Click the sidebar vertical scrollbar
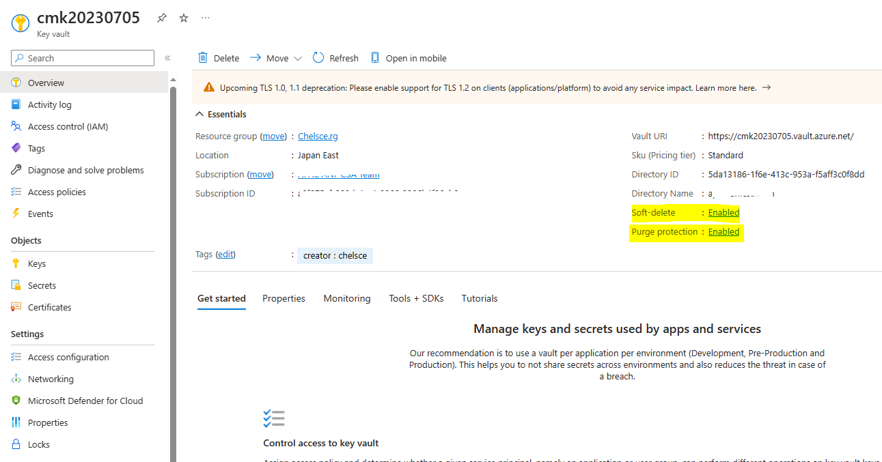The image size is (882, 462). pyautogui.click(x=173, y=273)
